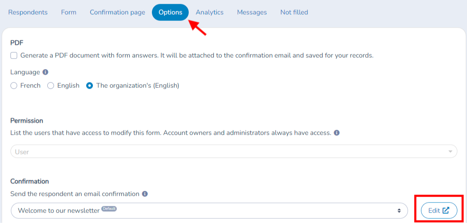
Task: Click the Permission section heading
Action: pyautogui.click(x=27, y=120)
